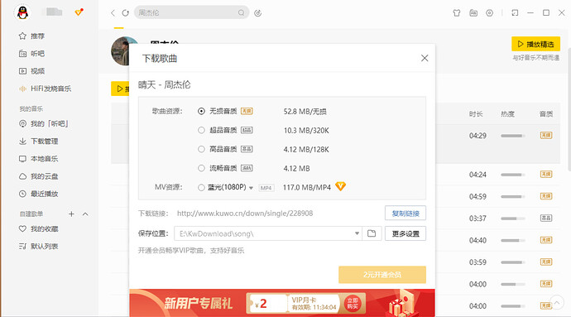Click the MP4 format tag
Viewport: 571px width, 317px height.
[266, 188]
